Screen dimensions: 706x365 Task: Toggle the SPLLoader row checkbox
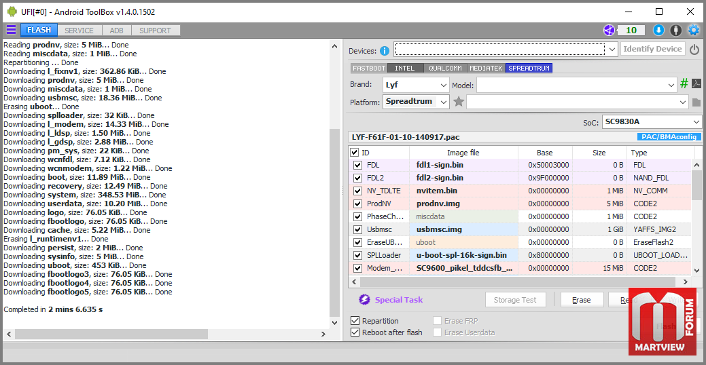click(358, 255)
